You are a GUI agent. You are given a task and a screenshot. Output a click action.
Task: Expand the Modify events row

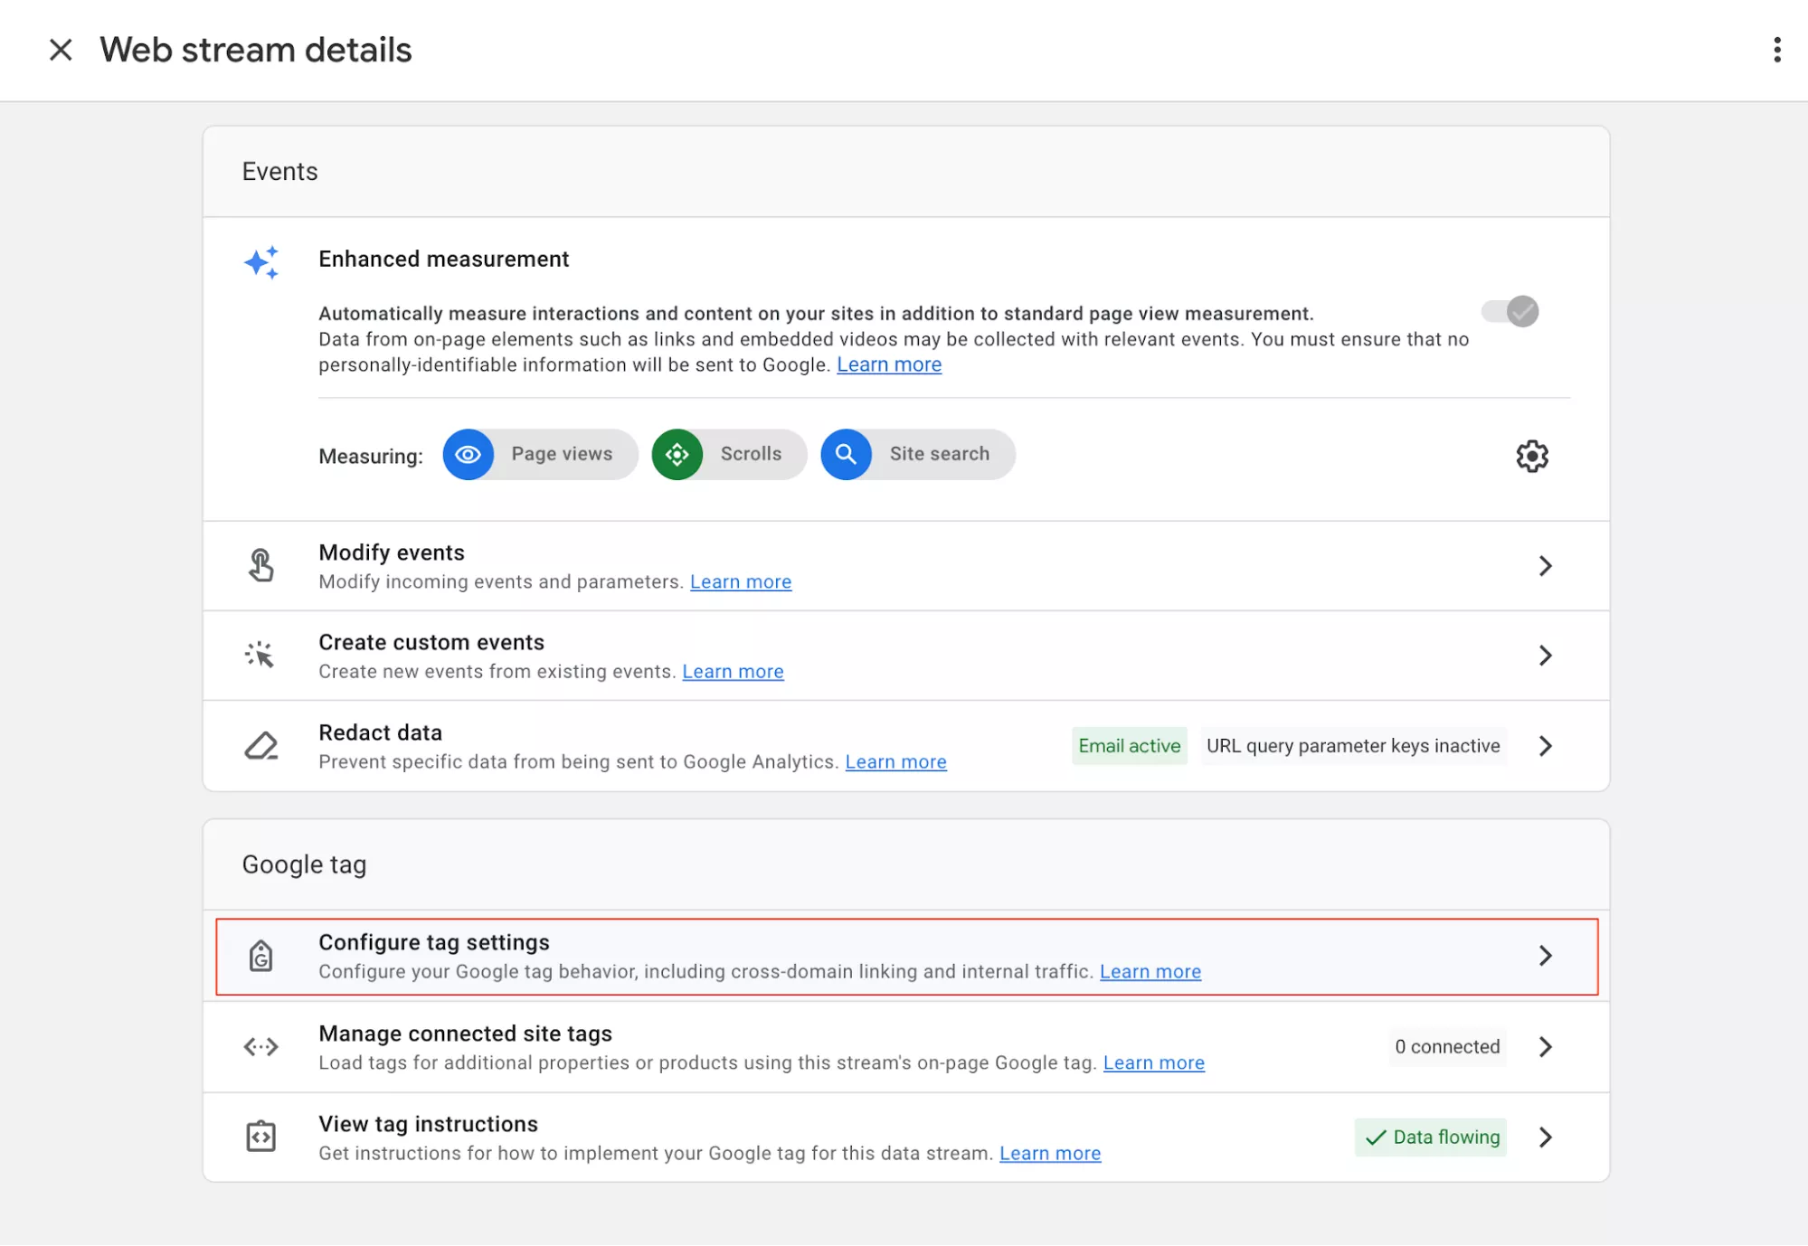click(1545, 565)
